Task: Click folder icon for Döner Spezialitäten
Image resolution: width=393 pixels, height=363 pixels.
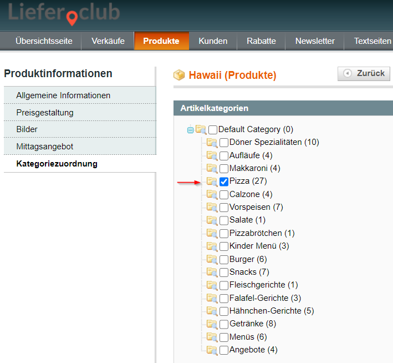Action: point(212,142)
